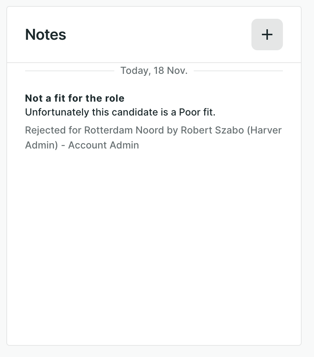Viewport: 314px width, 357px height.
Task: Click Admin) at start of last line
Action: click(x=41, y=145)
